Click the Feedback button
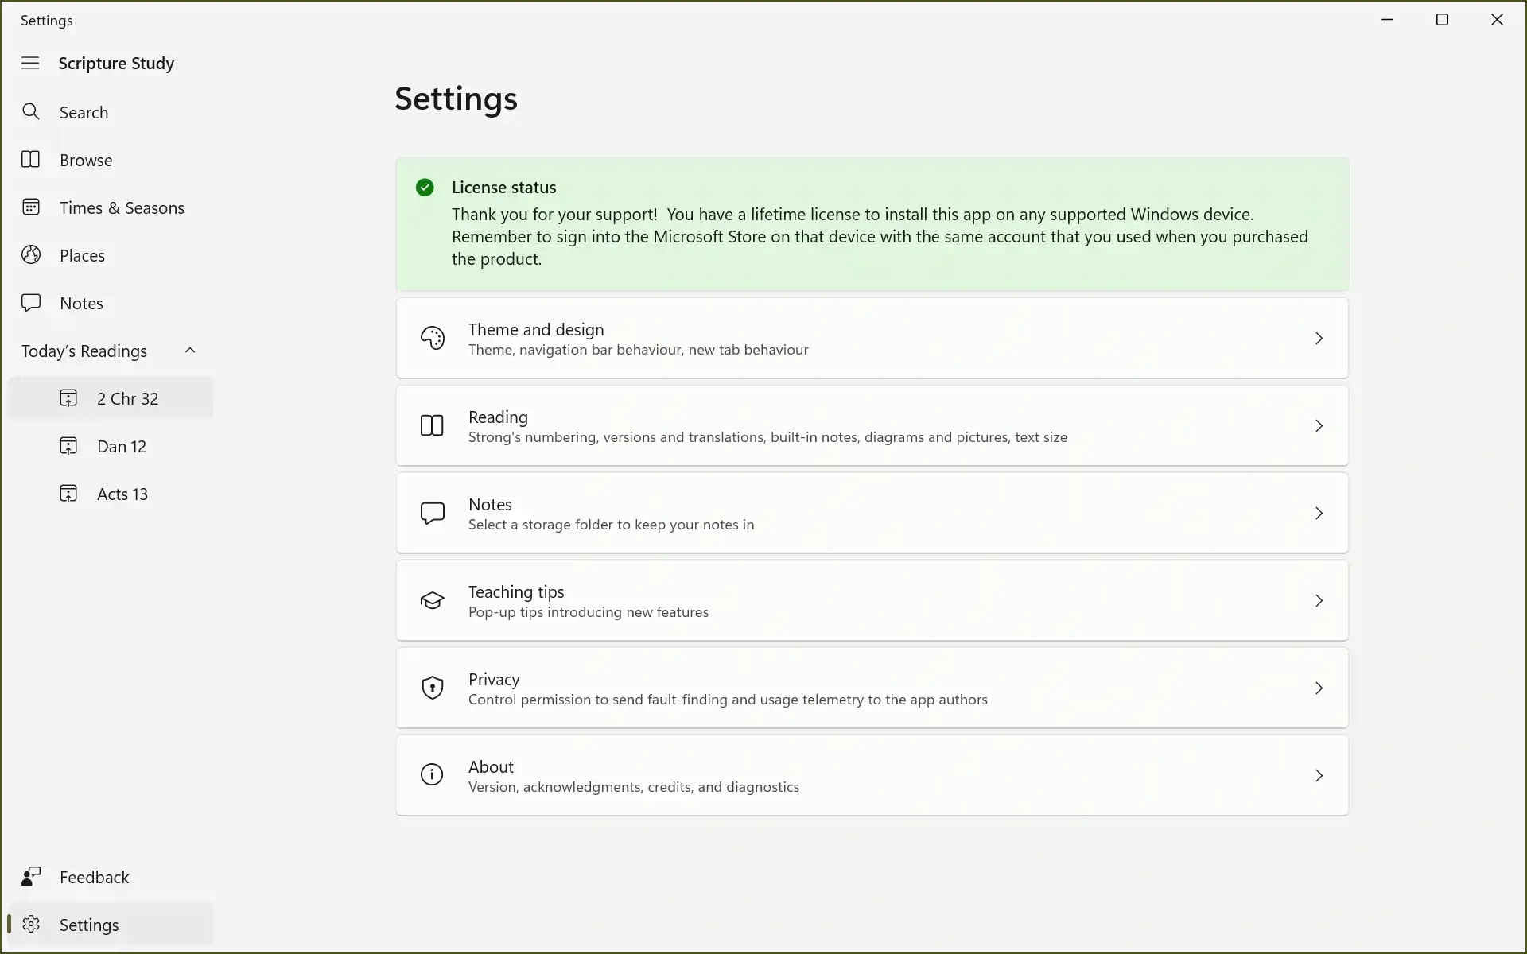Viewport: 1527px width, 954px height. [x=94, y=877]
